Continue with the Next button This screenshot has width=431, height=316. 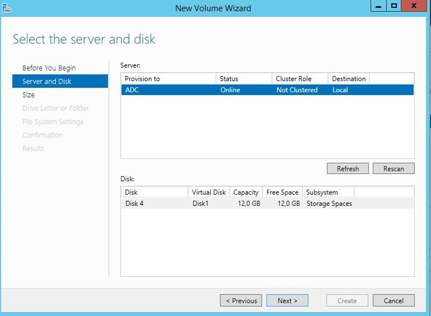point(287,301)
